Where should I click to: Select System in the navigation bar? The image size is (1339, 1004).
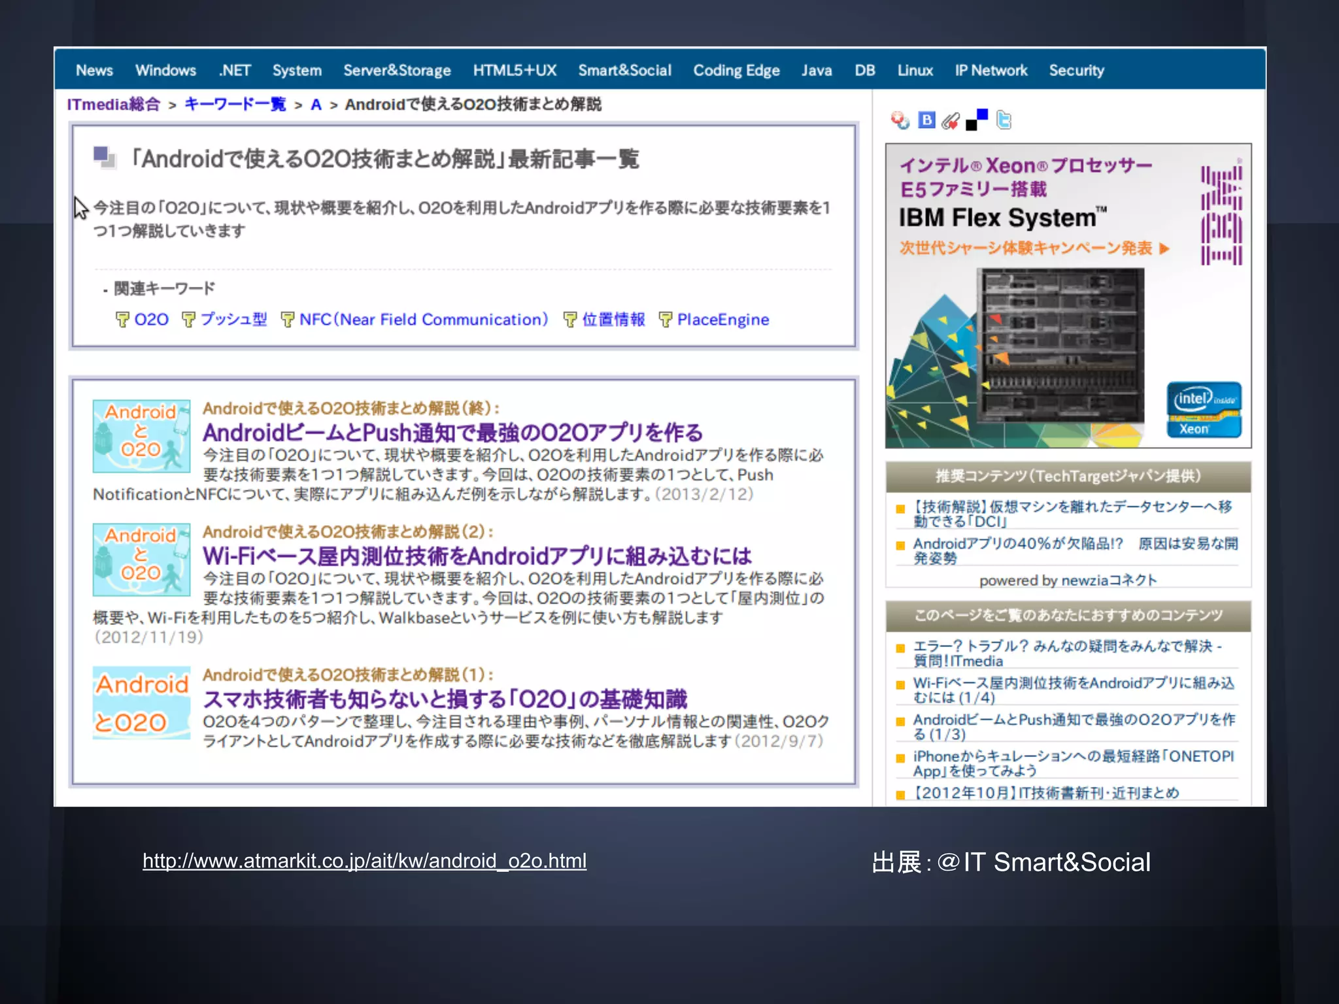pos(297,71)
